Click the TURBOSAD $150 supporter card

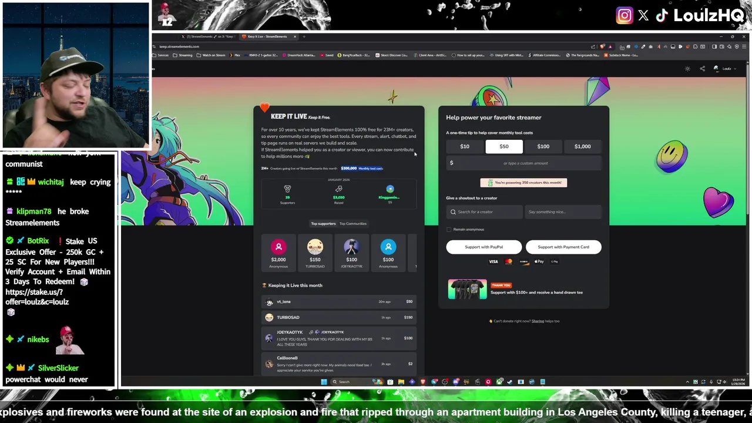(x=315, y=254)
